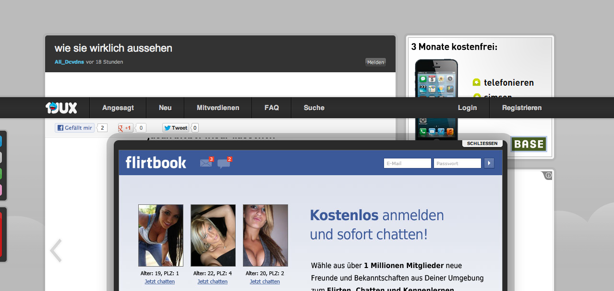Open author profile All_Dcvdns
The image size is (614, 291).
[x=69, y=62]
